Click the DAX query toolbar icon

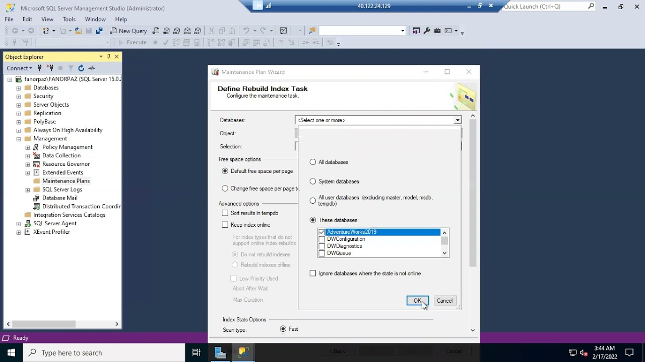tap(198, 31)
